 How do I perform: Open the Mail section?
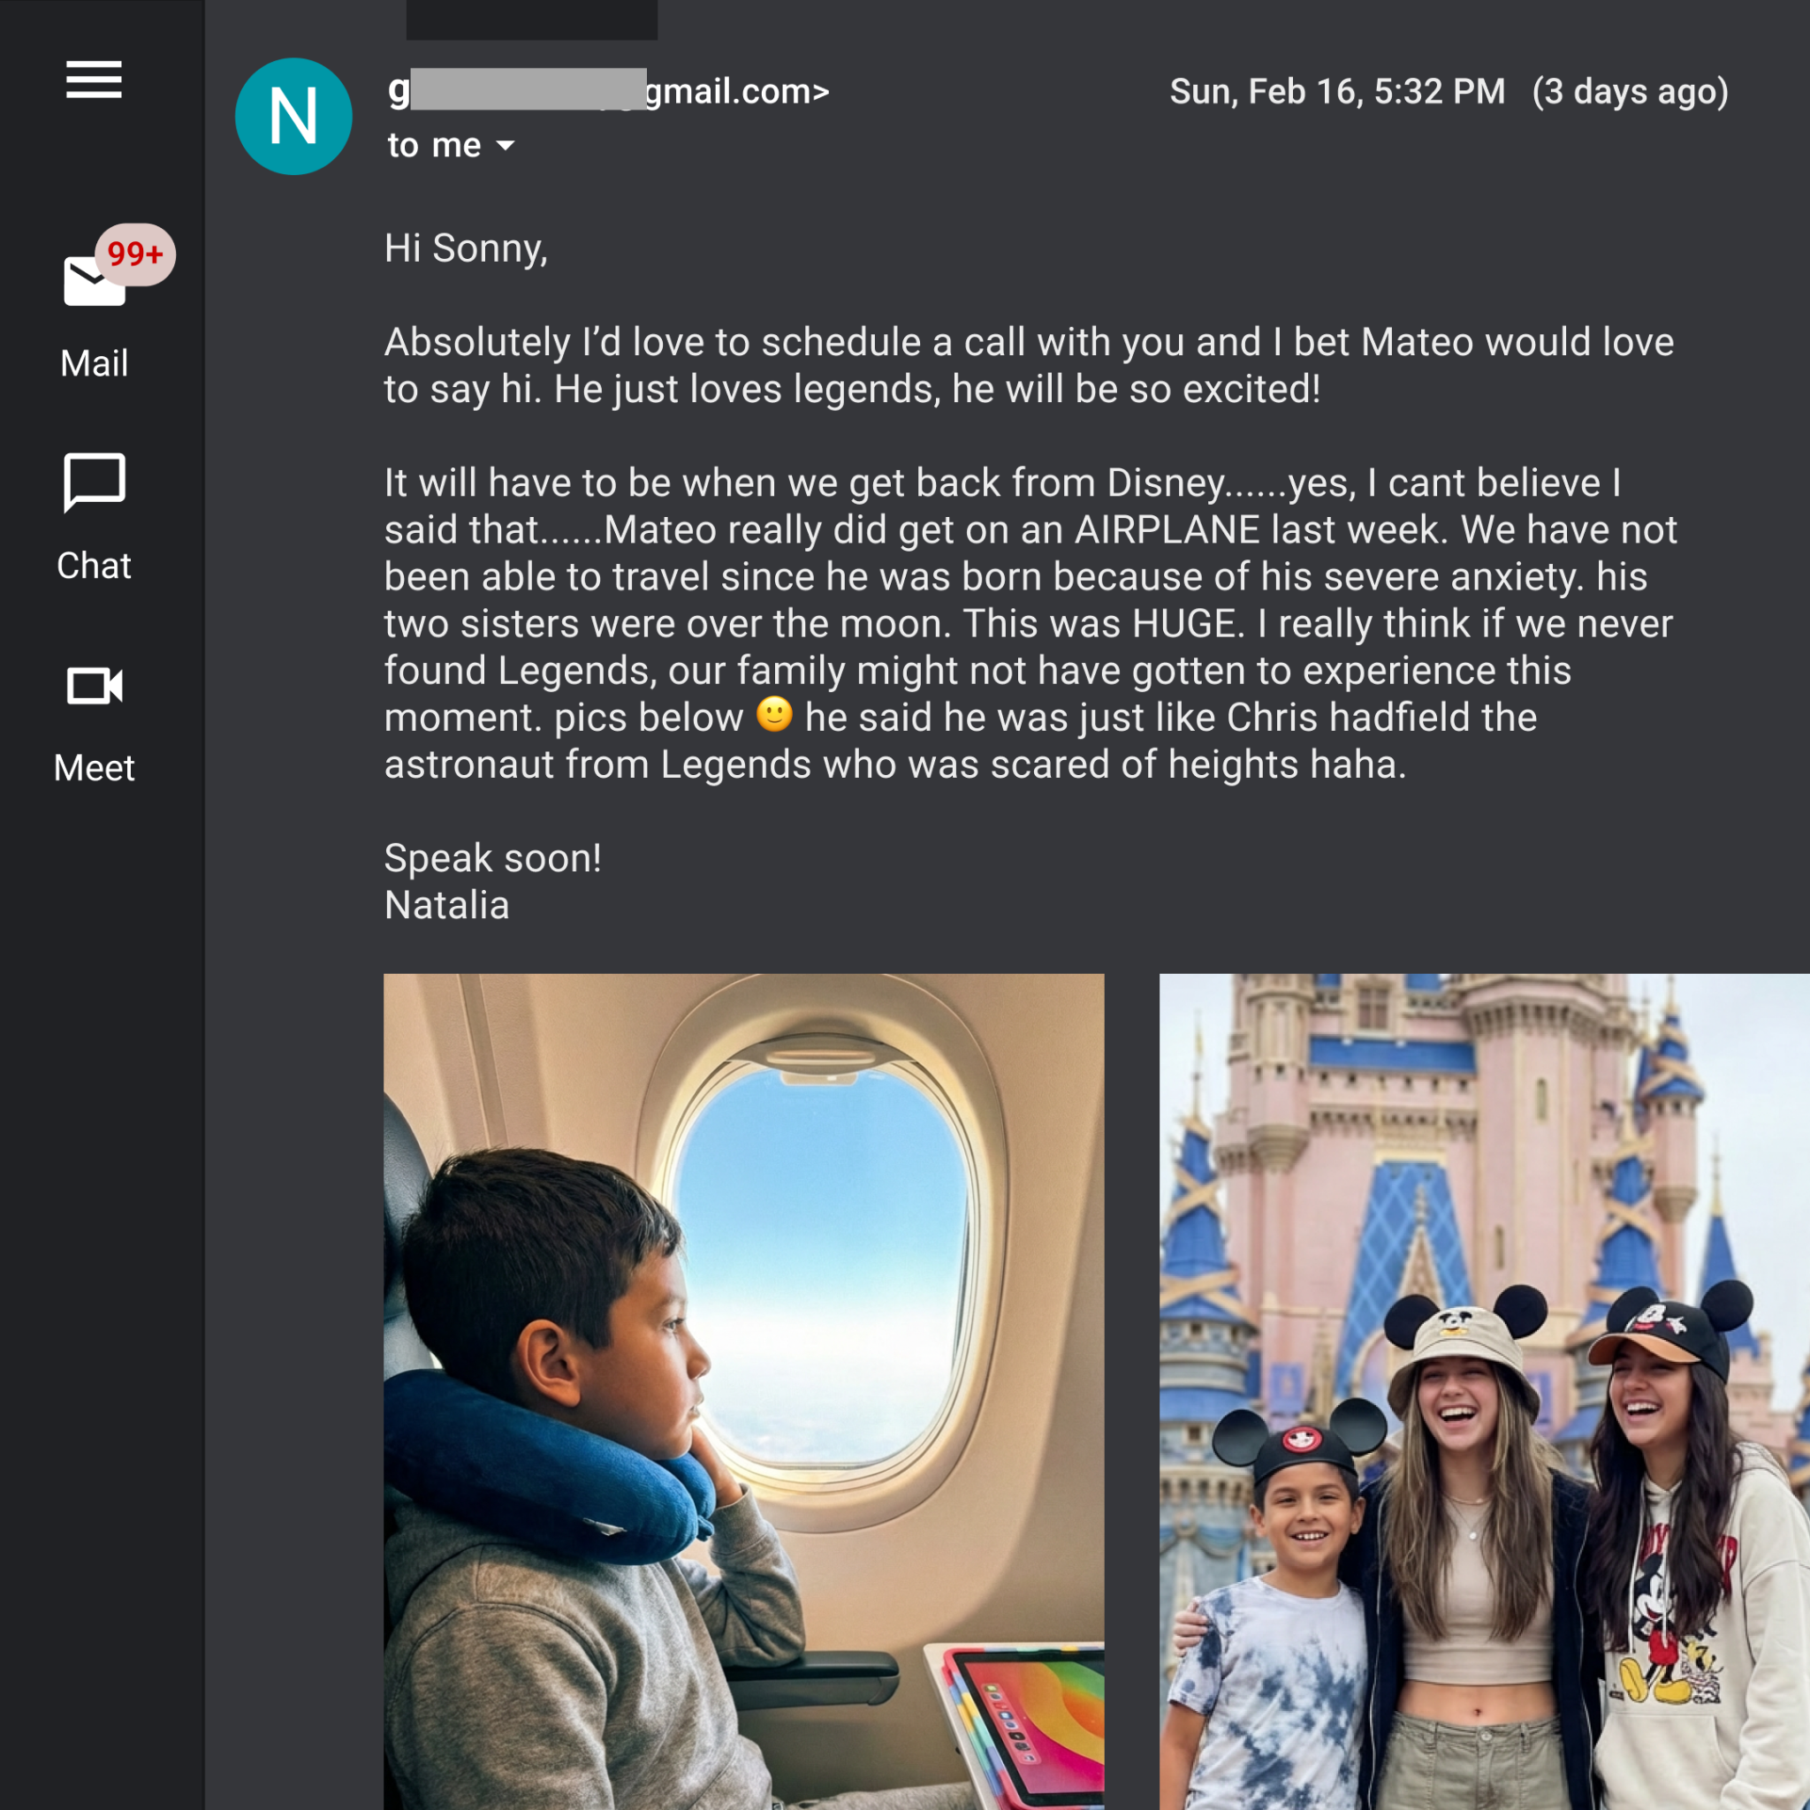[x=94, y=314]
